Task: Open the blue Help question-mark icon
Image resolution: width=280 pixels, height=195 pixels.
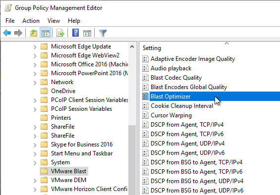Action: point(75,33)
